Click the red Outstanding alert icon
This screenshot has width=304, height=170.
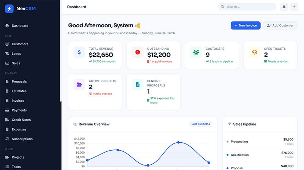pos(138,52)
